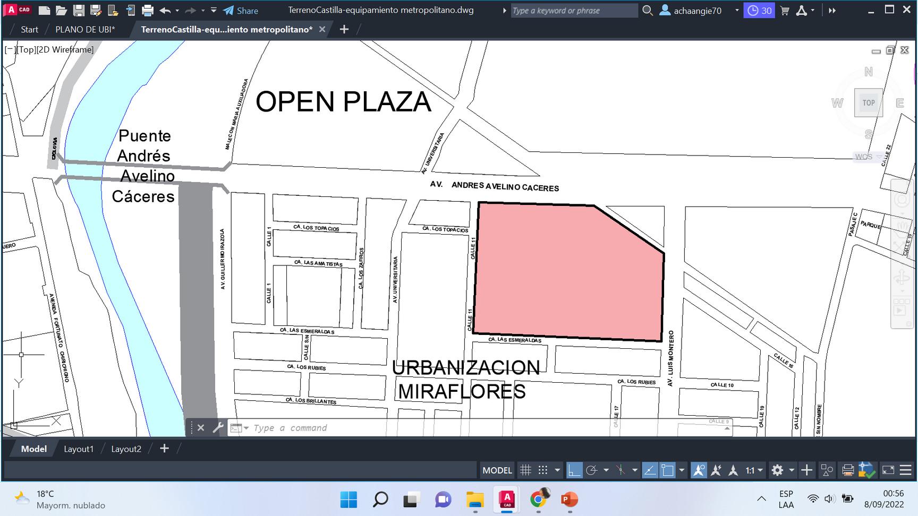Open an existing drawing with folder icon
This screenshot has width=918, height=516.
coord(61,10)
